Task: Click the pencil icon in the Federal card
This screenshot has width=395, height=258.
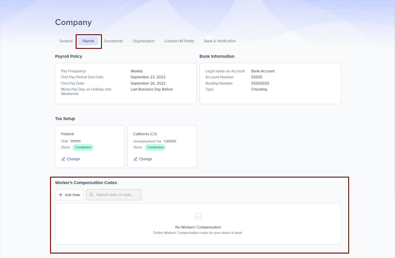Action: 63,159
